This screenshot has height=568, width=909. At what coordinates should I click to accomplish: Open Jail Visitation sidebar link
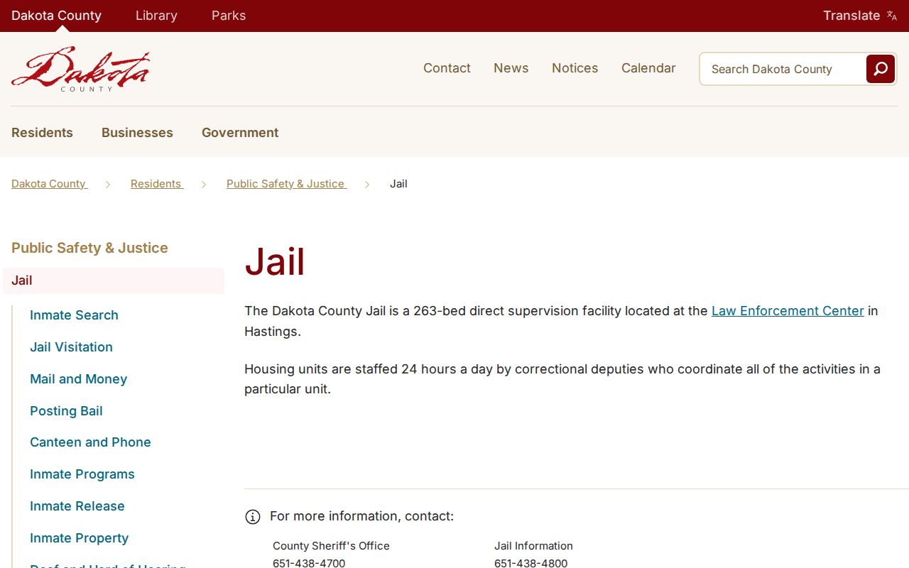pyautogui.click(x=71, y=347)
